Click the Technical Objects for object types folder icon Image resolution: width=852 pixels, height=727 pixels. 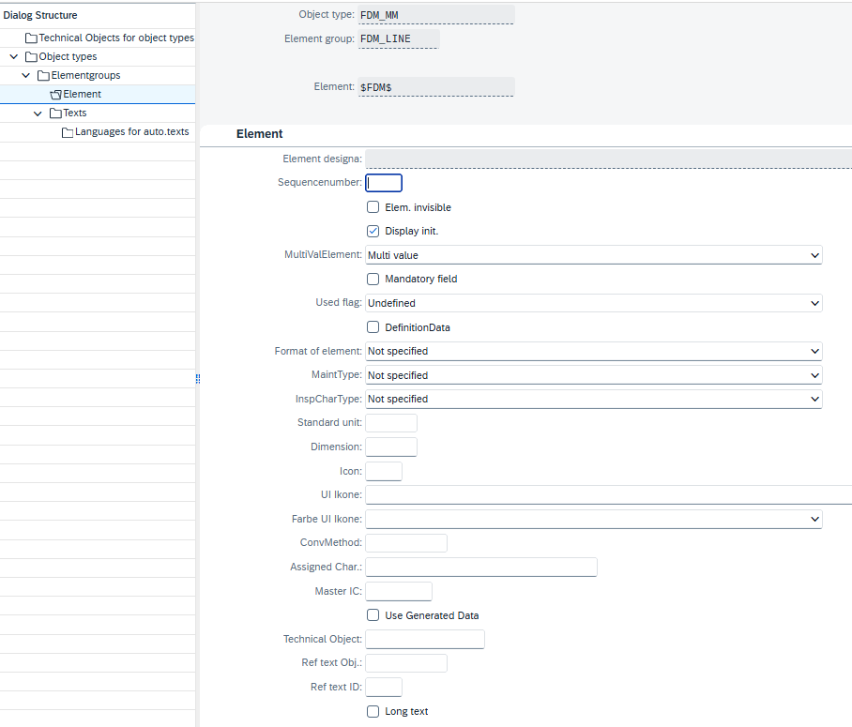[x=31, y=38]
